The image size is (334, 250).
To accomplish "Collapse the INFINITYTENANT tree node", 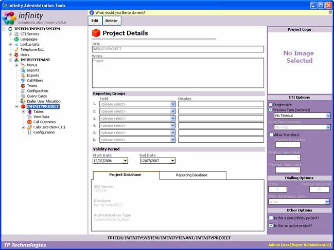I will (x=10, y=60).
